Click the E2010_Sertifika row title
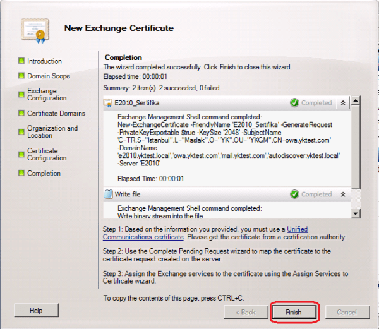379x329 pixels. (x=137, y=103)
